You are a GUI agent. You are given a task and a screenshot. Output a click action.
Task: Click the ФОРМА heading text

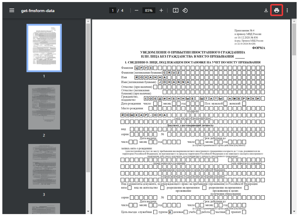pos(259,48)
